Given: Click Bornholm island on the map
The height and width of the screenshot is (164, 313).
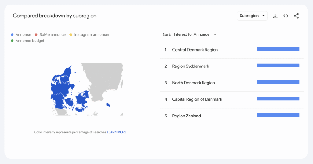Looking at the screenshot, I should coord(108,105).
